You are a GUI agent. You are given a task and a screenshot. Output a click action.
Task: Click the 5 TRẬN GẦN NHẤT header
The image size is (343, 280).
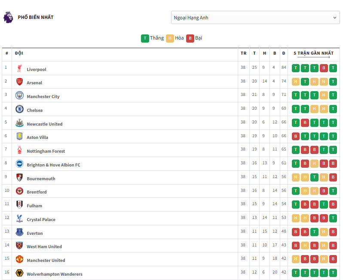(x=313, y=53)
